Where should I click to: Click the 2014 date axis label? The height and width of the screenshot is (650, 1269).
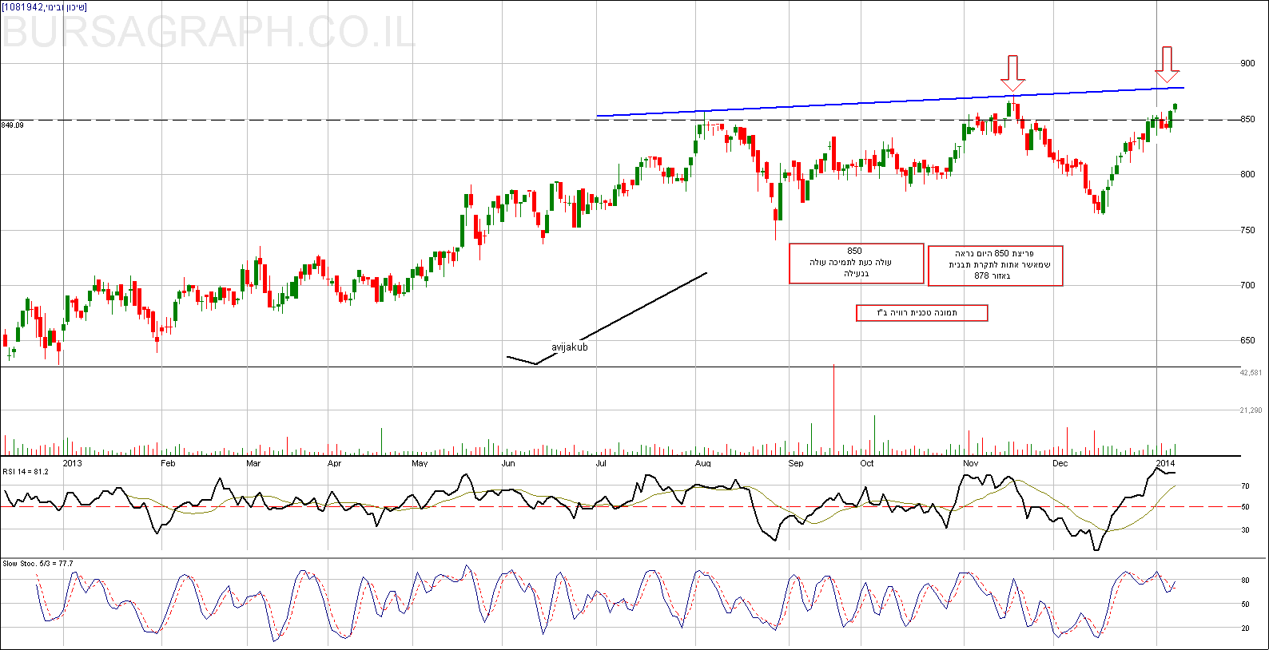[x=1166, y=463]
